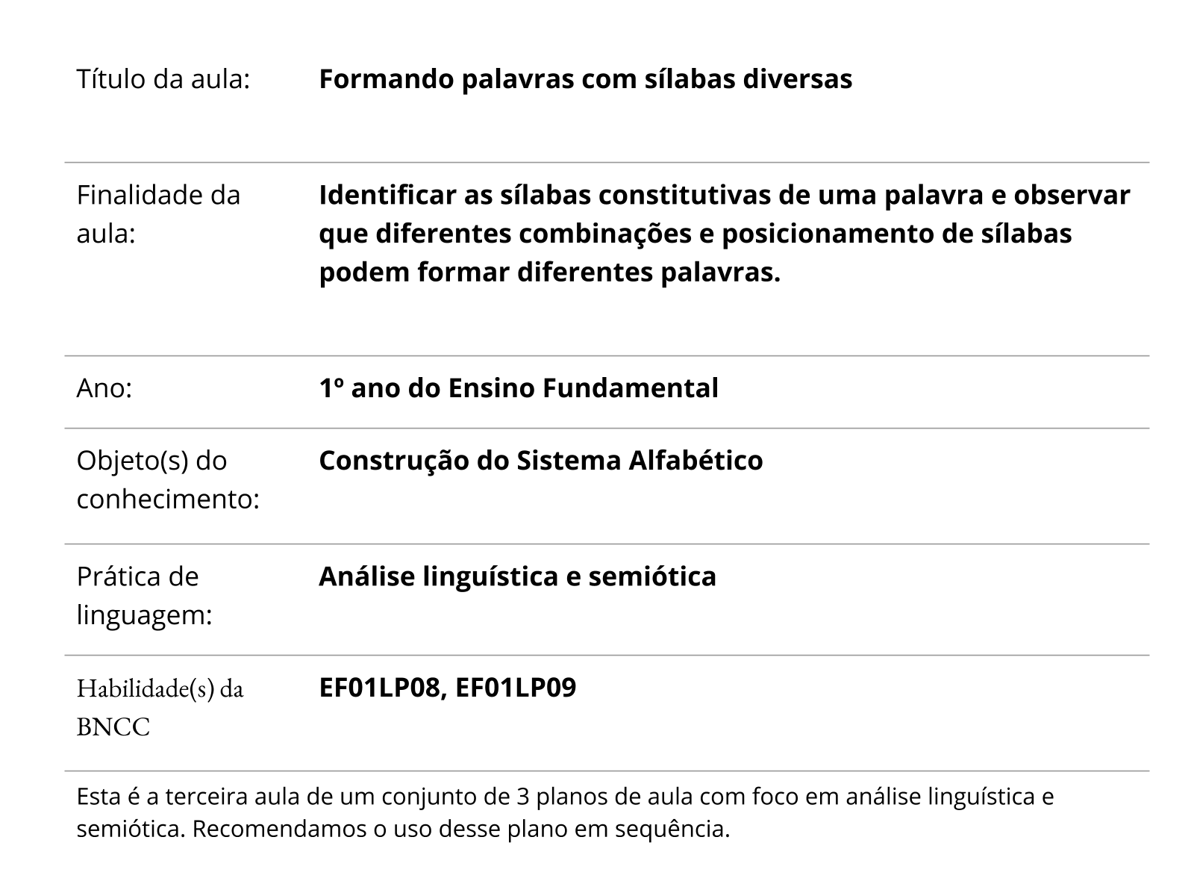Image resolution: width=1194 pixels, height=896 pixels.
Task: Click the 'Finalidade da aula:' label
Action: (x=158, y=214)
